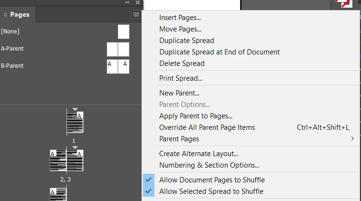The height and width of the screenshot is (201, 361).
Task: Choose New Parent...
Action: (179, 93)
